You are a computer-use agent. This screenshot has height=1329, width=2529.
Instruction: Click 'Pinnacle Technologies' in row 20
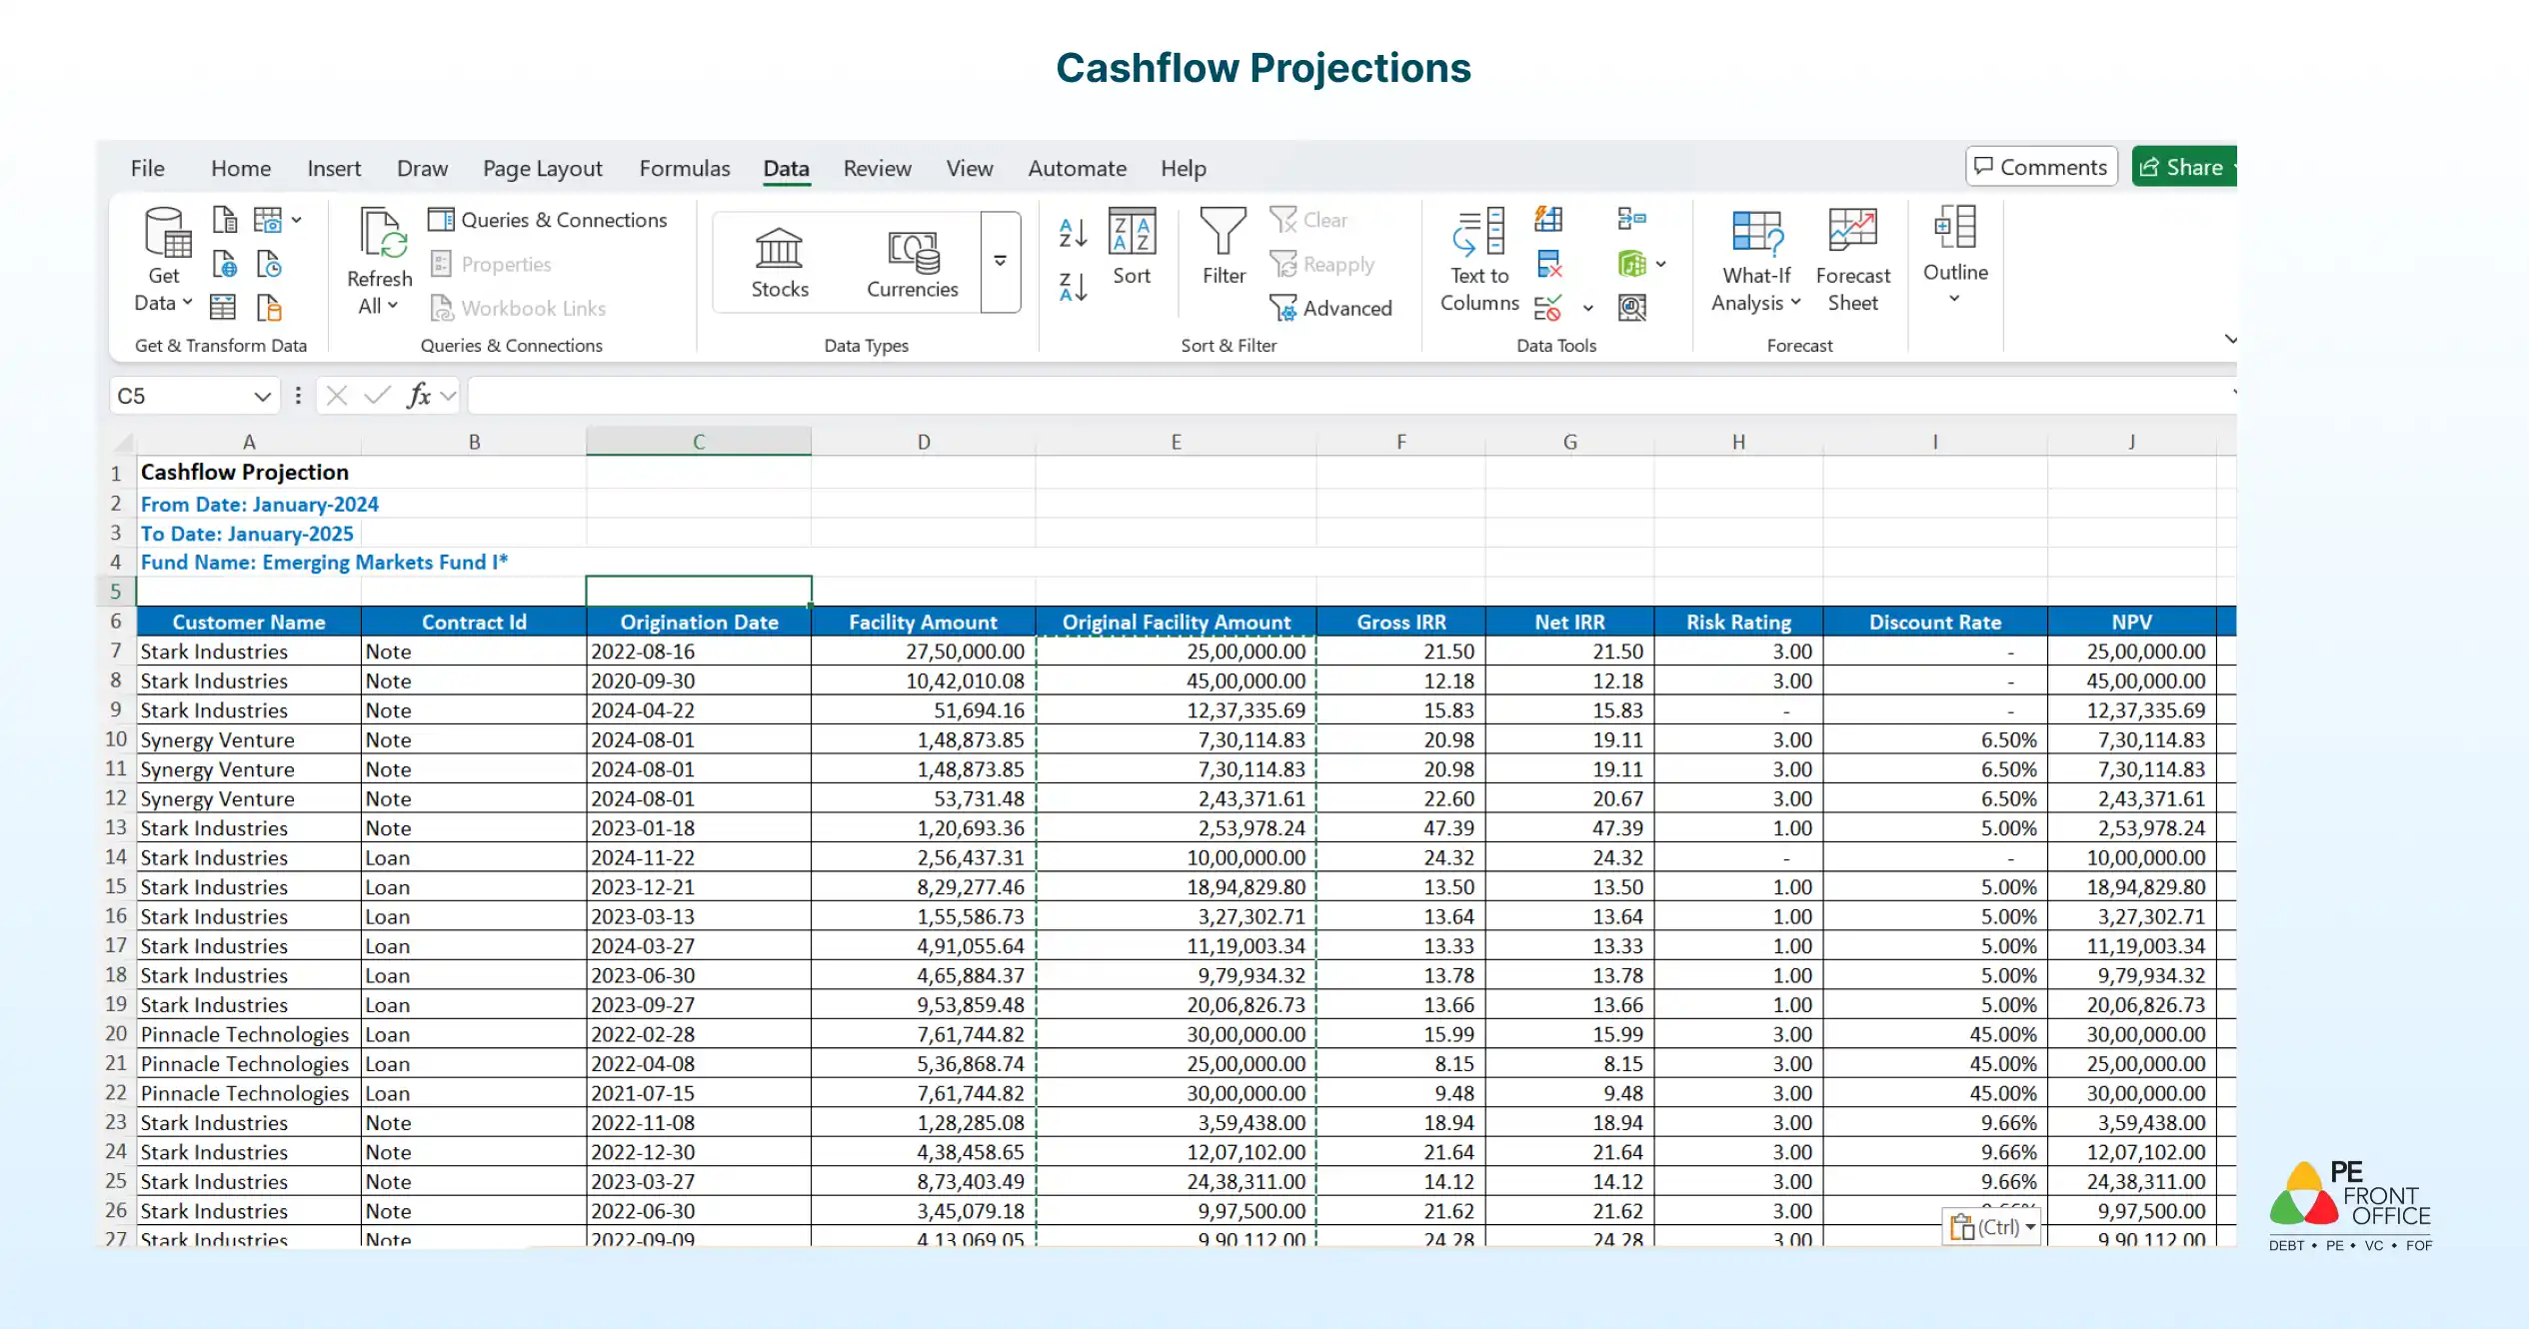point(245,1034)
